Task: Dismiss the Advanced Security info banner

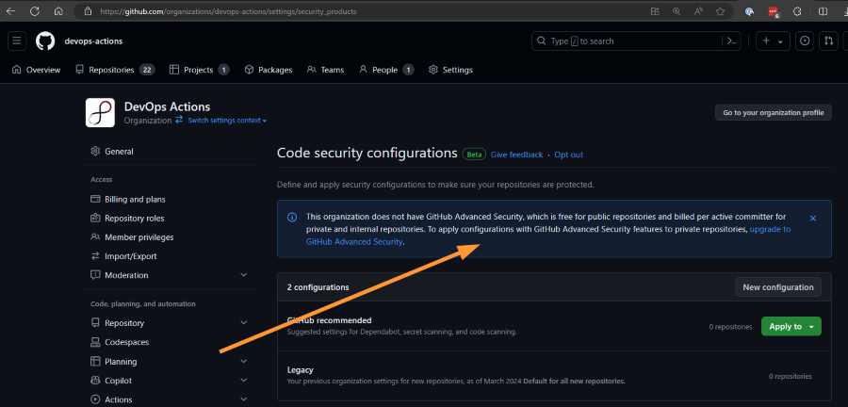Action: (813, 219)
